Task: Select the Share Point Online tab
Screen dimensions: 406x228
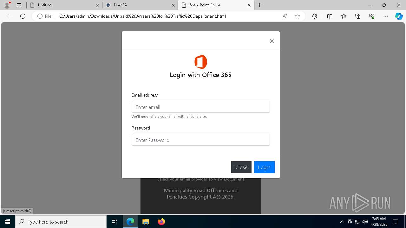Action: click(x=216, y=5)
